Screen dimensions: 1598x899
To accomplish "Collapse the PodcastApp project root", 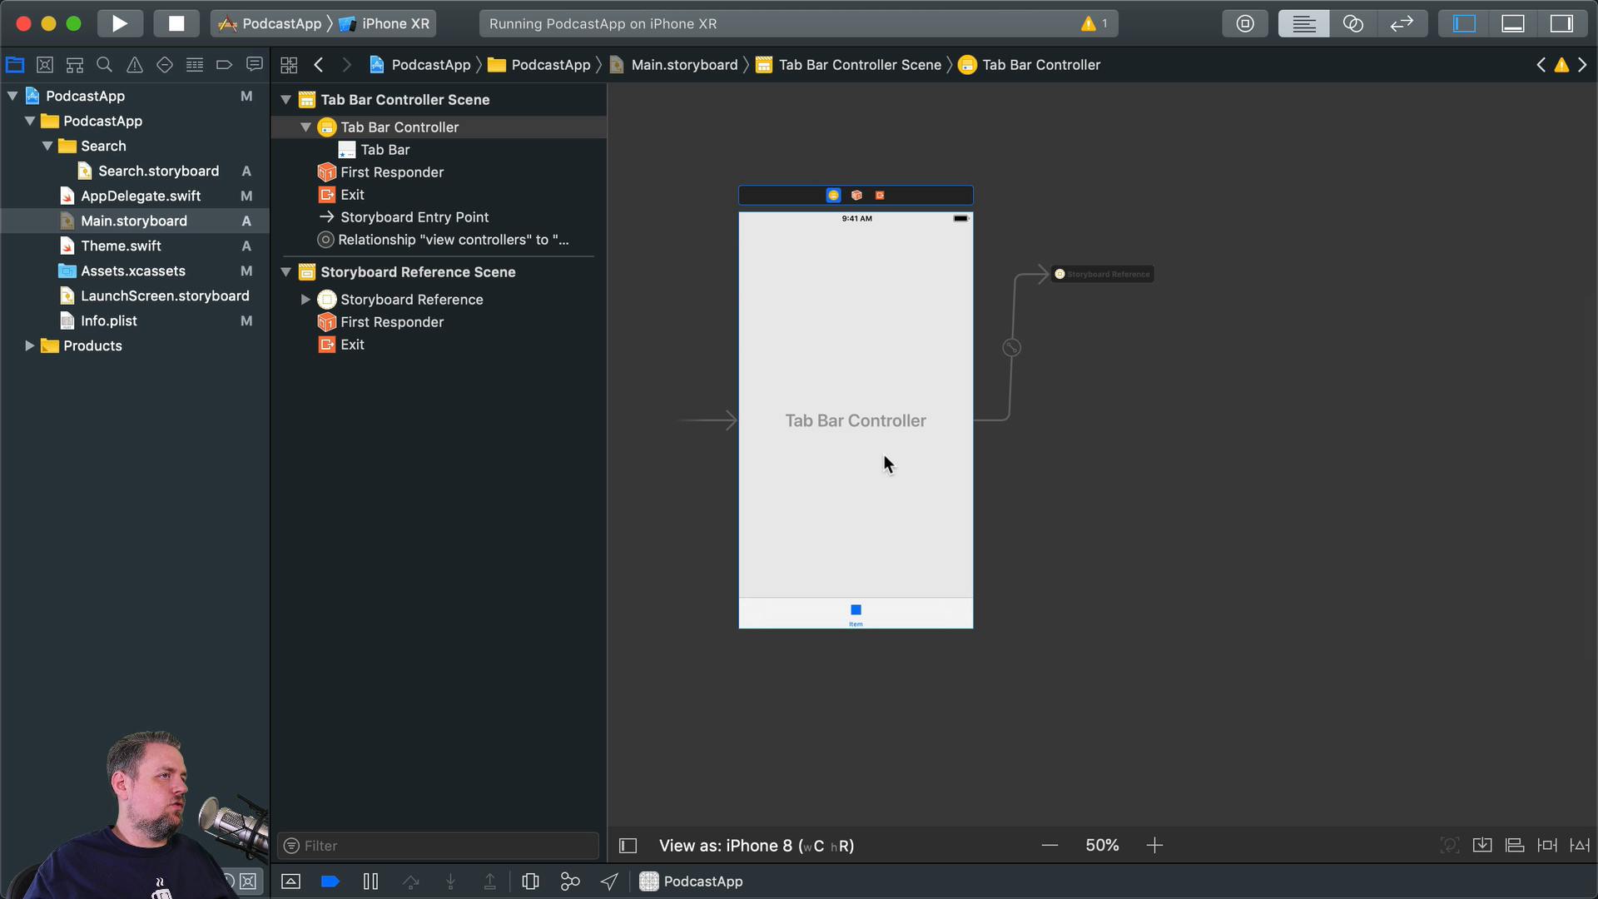I will coord(12,97).
